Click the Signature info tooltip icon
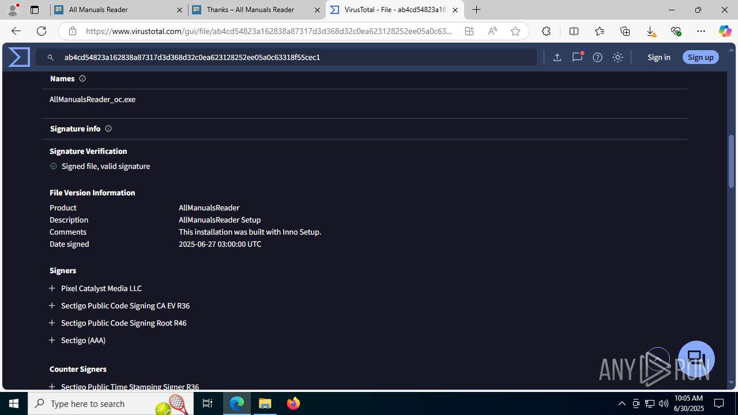 (x=108, y=129)
